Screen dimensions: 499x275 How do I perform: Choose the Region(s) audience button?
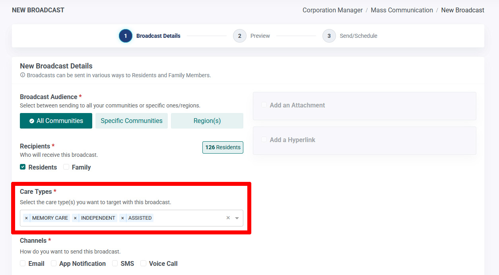[207, 121]
